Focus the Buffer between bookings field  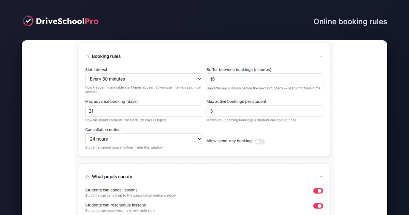pyautogui.click(x=265, y=79)
